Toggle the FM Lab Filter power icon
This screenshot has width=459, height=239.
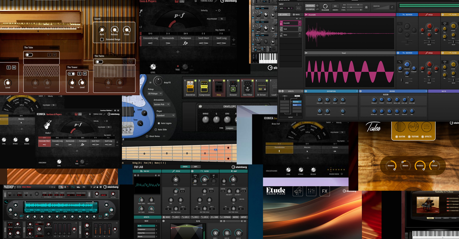click(x=192, y=171)
